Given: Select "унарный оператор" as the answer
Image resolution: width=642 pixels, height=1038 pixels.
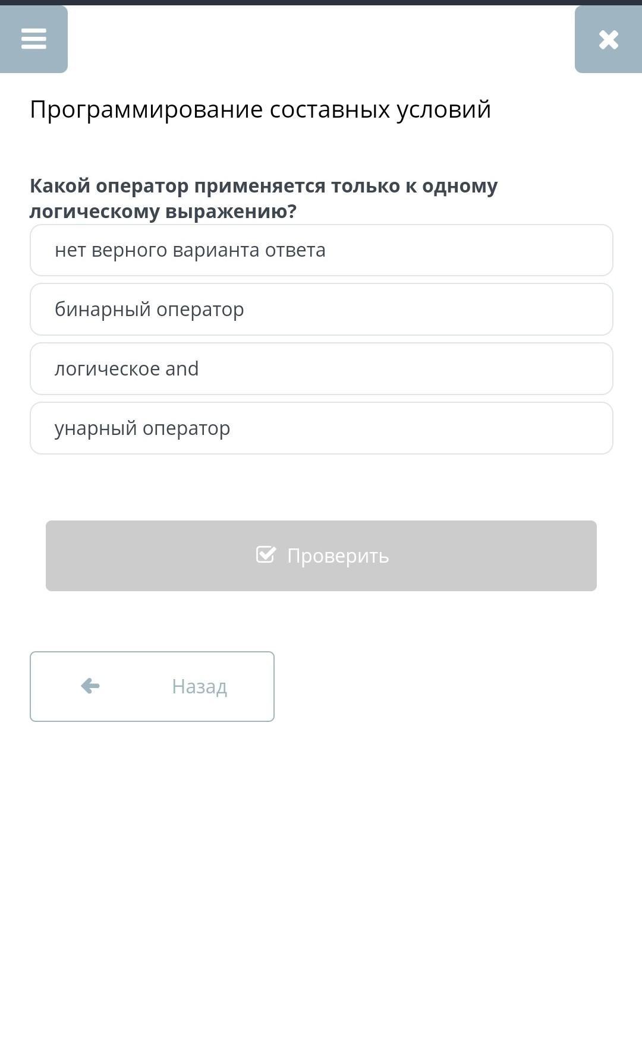Looking at the screenshot, I should point(321,428).
